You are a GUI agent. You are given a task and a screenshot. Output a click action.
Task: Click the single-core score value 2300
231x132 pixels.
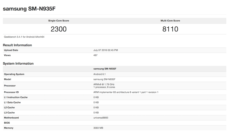58,29
